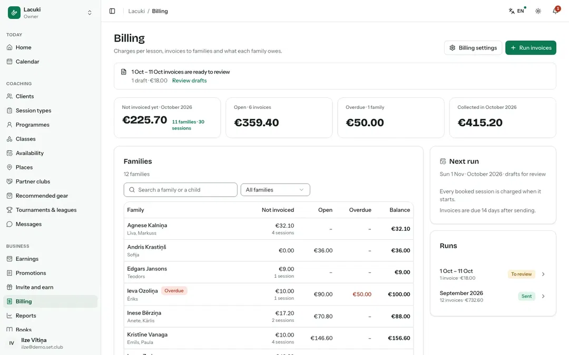Click the 11 families · 30 sessions link
The image size is (569, 355).
pyautogui.click(x=188, y=125)
